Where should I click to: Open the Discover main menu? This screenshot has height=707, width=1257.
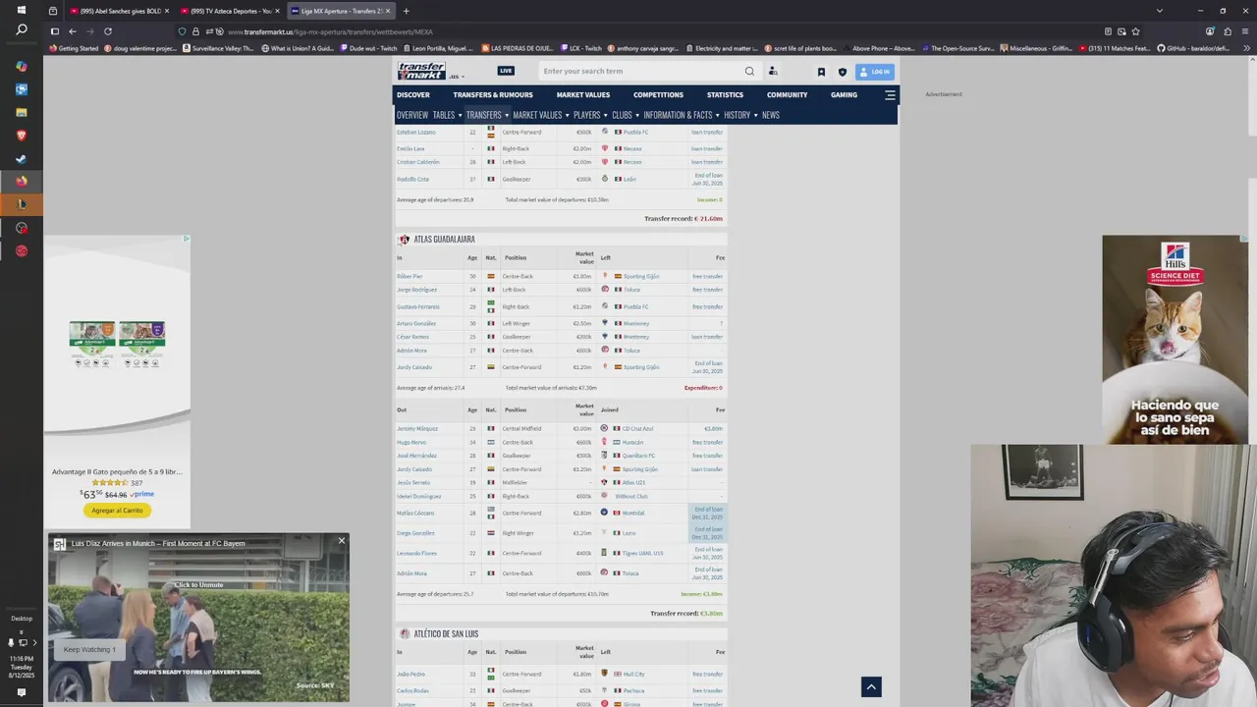[x=413, y=95]
